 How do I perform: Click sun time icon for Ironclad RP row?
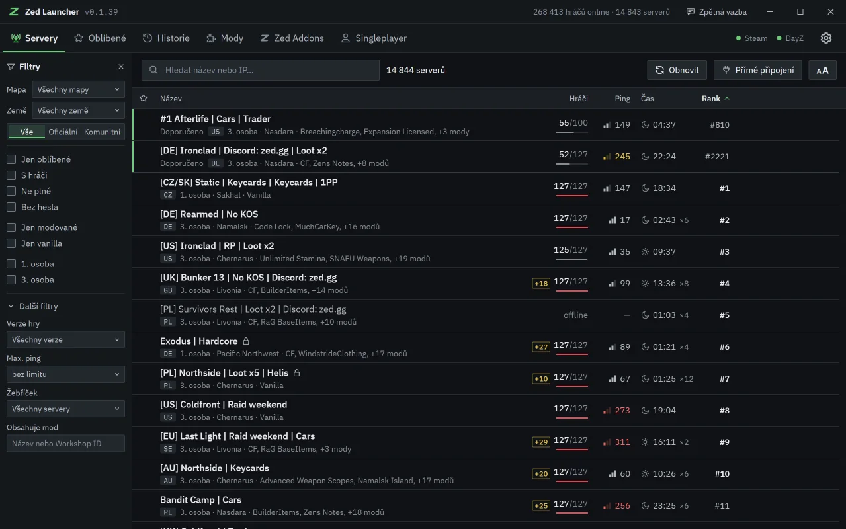point(646,252)
